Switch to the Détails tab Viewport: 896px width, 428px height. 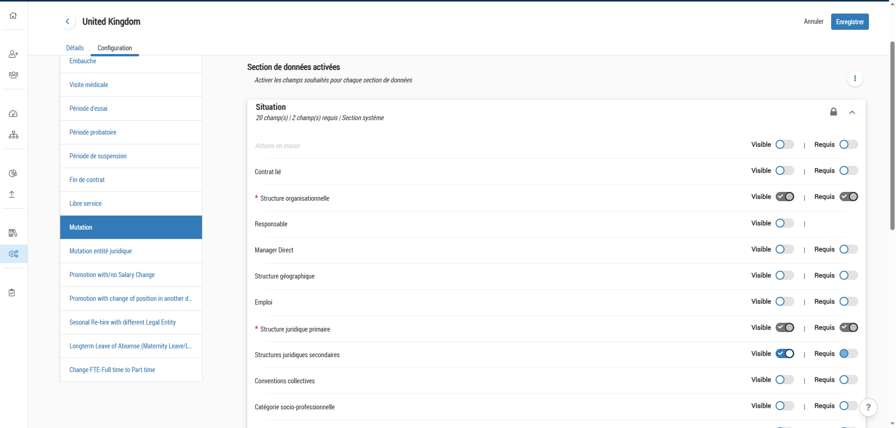pos(75,48)
